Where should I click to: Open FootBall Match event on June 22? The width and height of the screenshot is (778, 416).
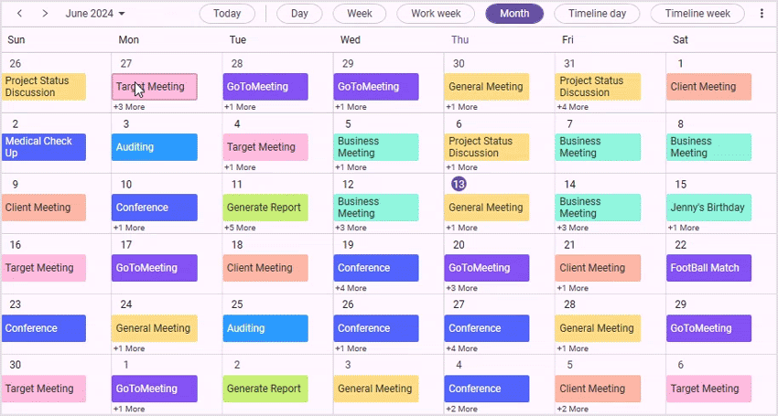708,268
